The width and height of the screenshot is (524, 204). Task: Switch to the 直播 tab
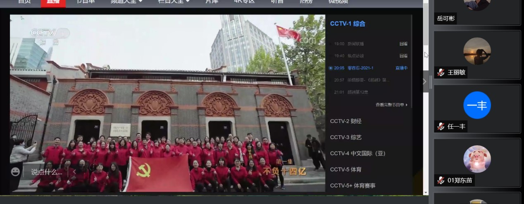[53, 2]
